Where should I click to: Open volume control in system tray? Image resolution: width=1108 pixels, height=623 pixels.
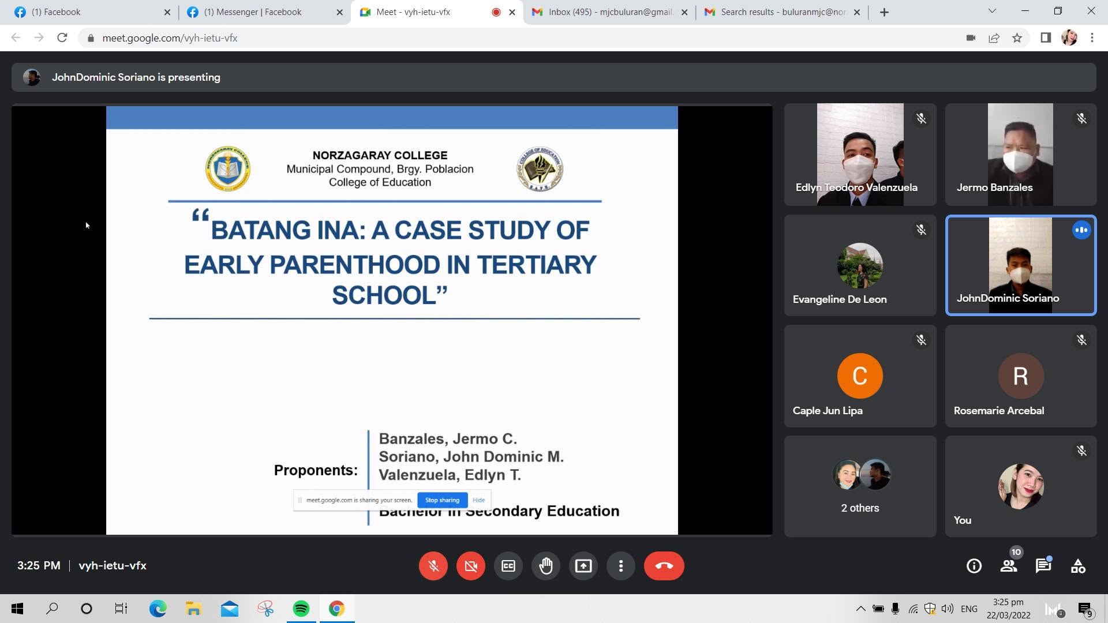[x=947, y=609]
